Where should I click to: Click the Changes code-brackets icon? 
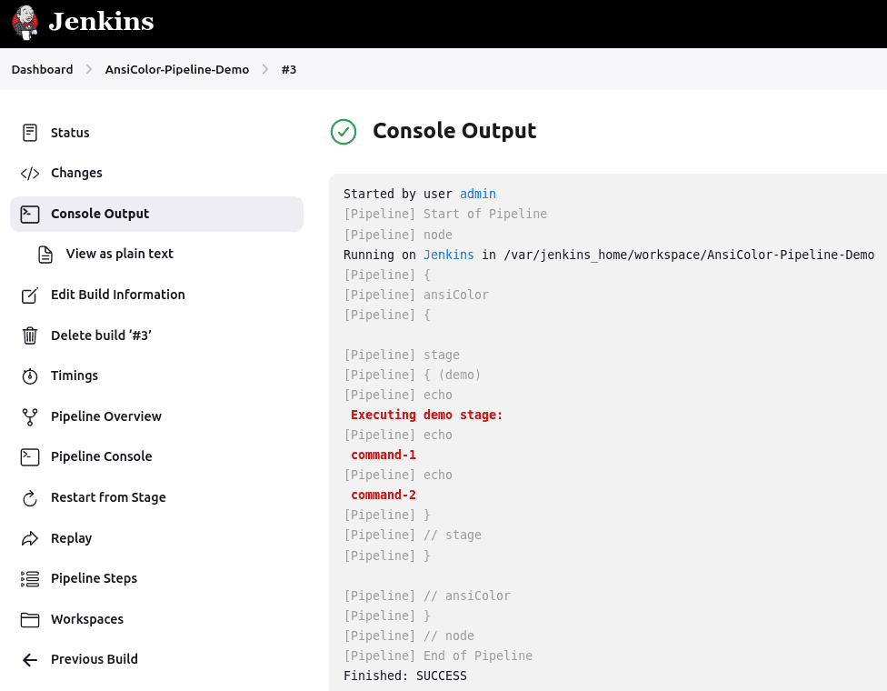[x=30, y=173]
